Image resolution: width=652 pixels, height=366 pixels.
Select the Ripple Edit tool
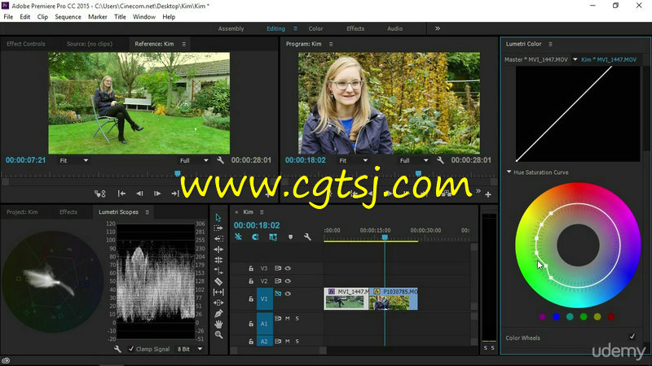[x=218, y=250]
